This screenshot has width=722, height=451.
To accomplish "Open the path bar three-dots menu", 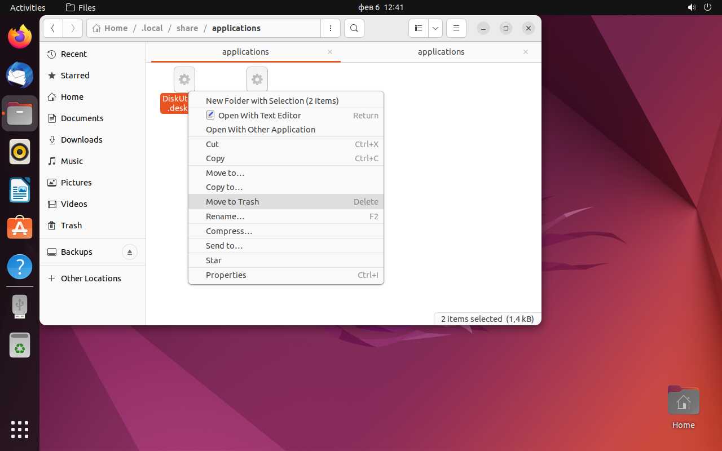I will coord(331,28).
